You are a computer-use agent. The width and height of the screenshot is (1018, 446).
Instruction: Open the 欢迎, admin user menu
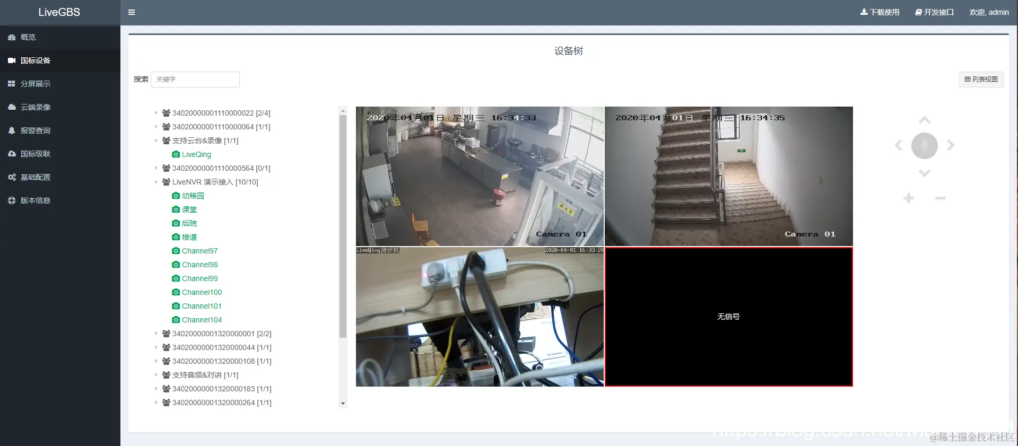coord(989,12)
